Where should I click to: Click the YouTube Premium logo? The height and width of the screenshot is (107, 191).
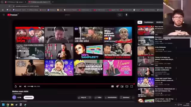click(x=12, y=15)
